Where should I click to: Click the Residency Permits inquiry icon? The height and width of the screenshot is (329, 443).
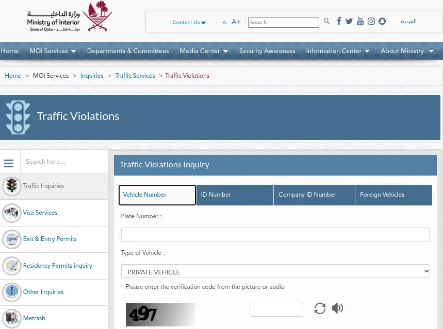click(x=11, y=266)
